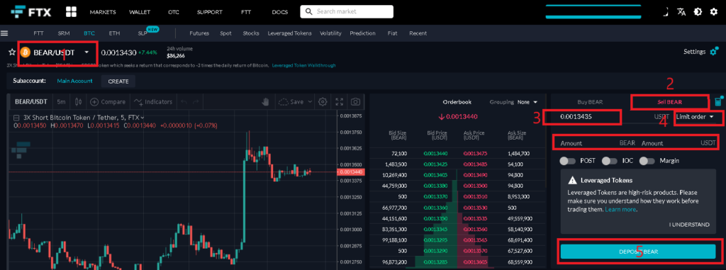Open the Prediction markets category

tap(362, 33)
